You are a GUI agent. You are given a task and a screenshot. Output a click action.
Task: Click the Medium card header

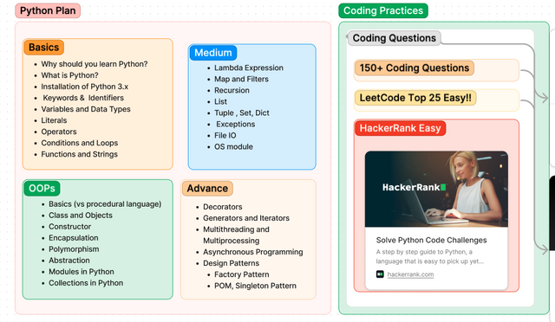click(213, 53)
